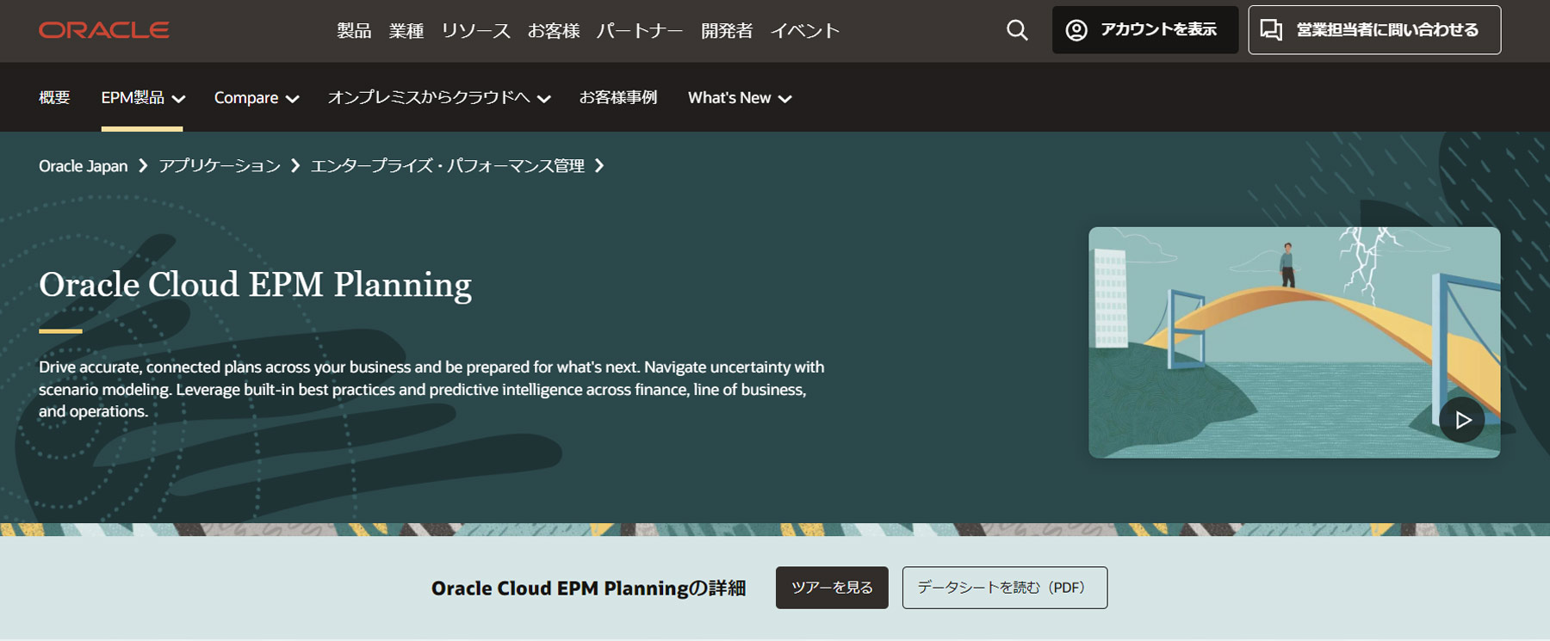Open the パートナー menu
The width and height of the screenshot is (1550, 641).
click(x=640, y=31)
